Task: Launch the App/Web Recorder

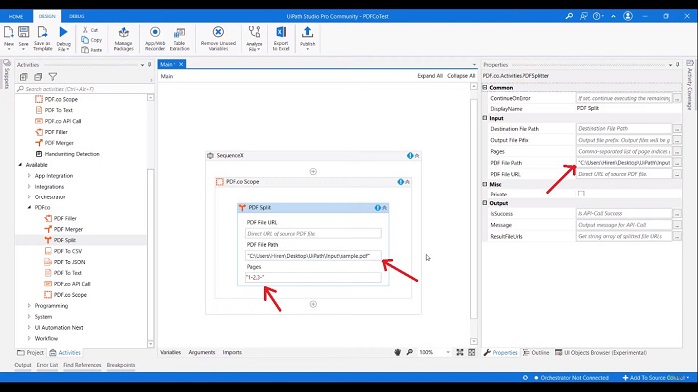Action: pos(155,38)
